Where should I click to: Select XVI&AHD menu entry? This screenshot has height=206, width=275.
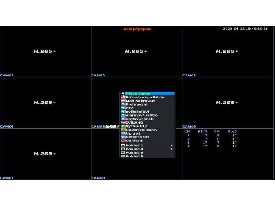(x=134, y=123)
